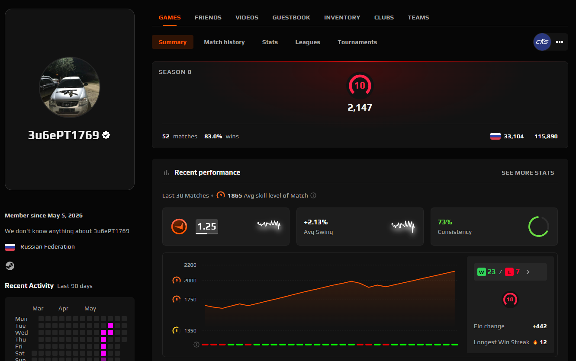
Task: Click the 83.0% wins text
Action: click(222, 136)
